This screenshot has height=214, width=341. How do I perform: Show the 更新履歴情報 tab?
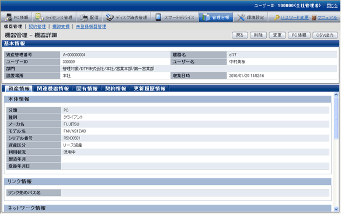click(x=149, y=89)
